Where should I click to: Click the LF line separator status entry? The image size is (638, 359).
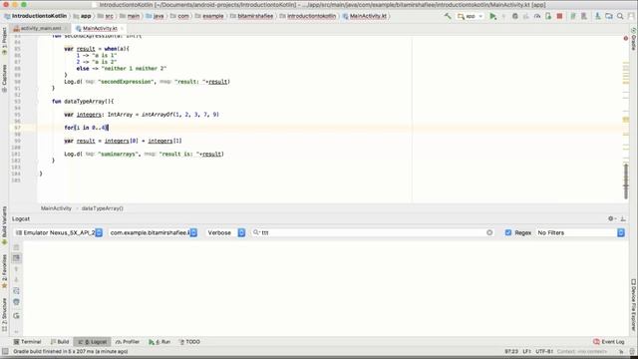coord(527,352)
